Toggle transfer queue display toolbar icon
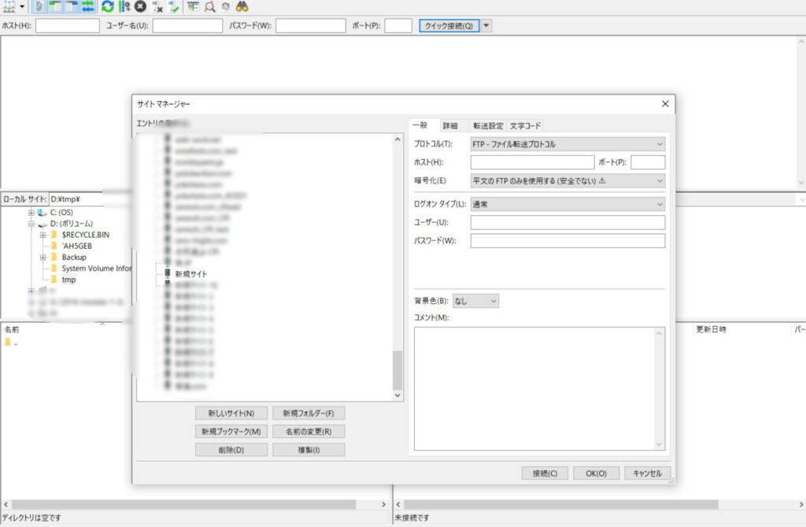This screenshot has width=806, height=527. click(x=88, y=6)
